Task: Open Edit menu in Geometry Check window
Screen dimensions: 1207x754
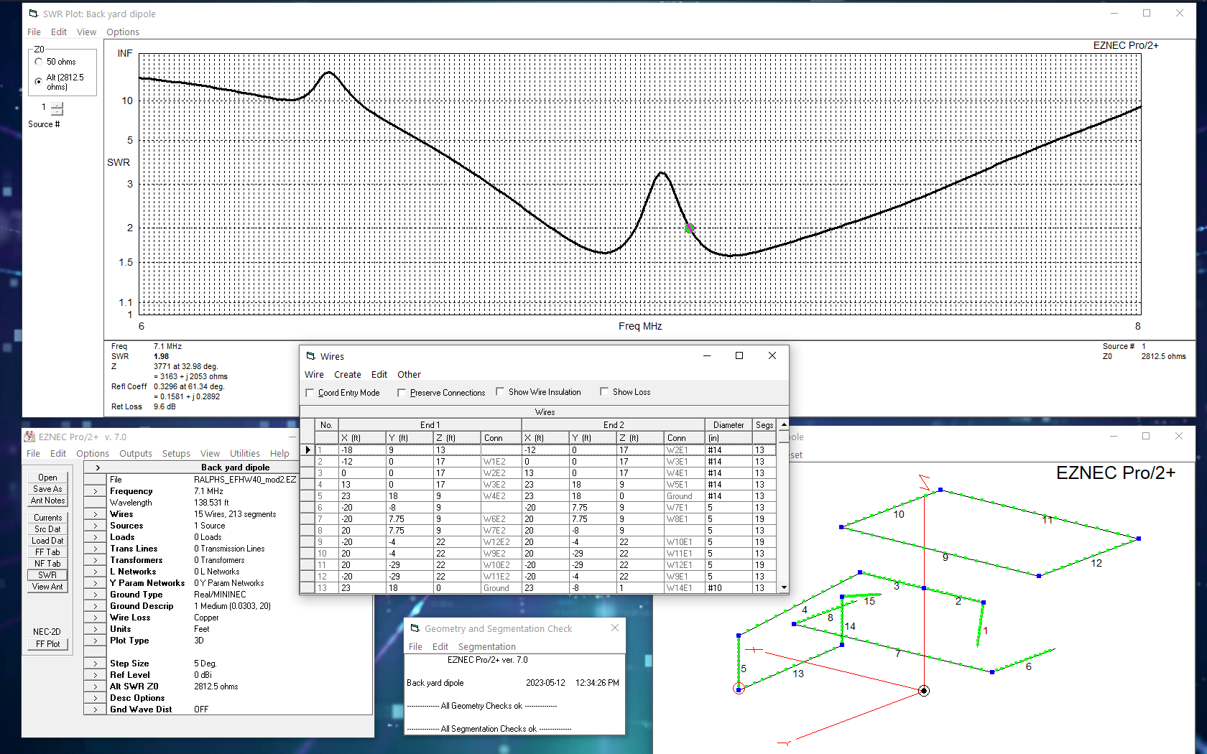Action: (x=440, y=646)
